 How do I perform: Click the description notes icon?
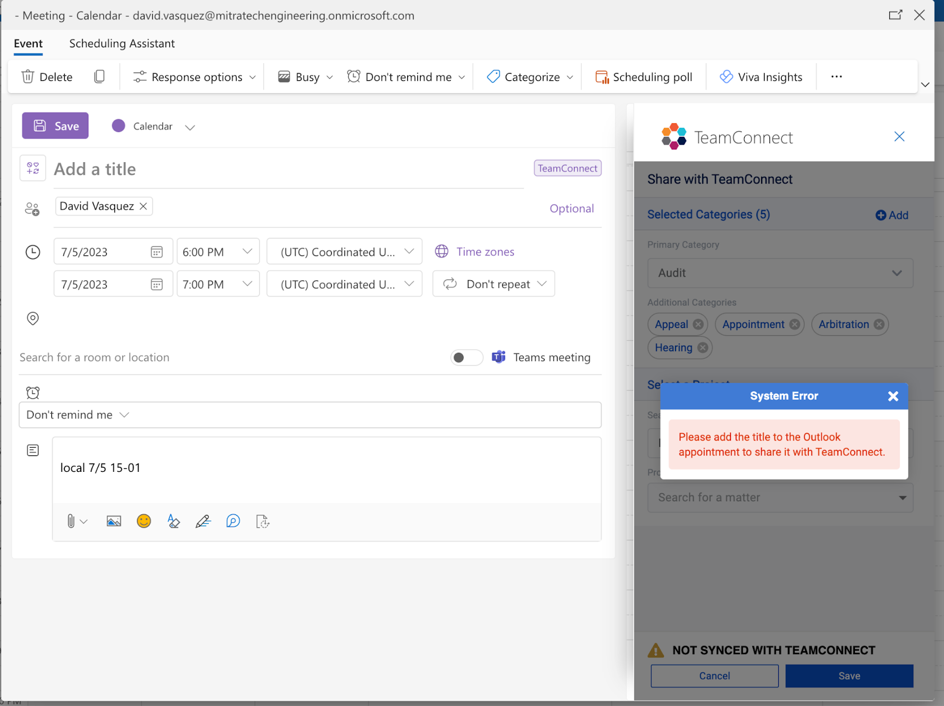(33, 451)
